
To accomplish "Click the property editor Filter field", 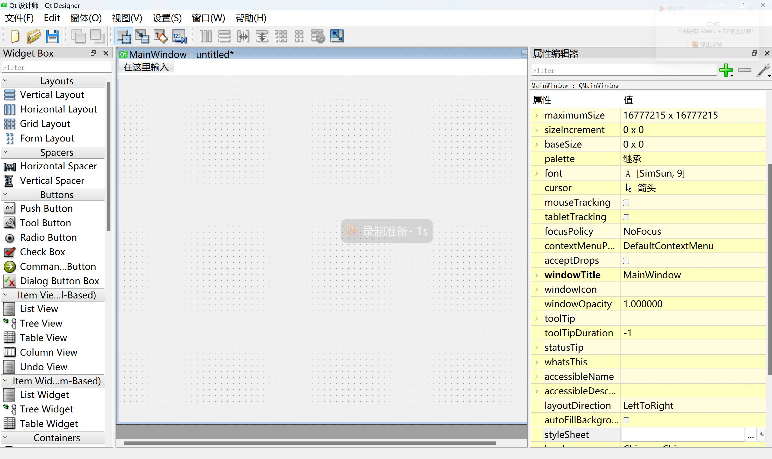I will [x=623, y=70].
